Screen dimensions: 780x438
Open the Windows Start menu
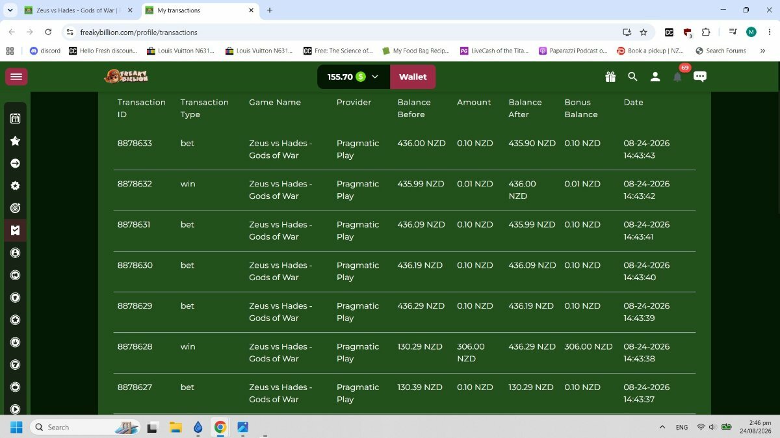[16, 427]
